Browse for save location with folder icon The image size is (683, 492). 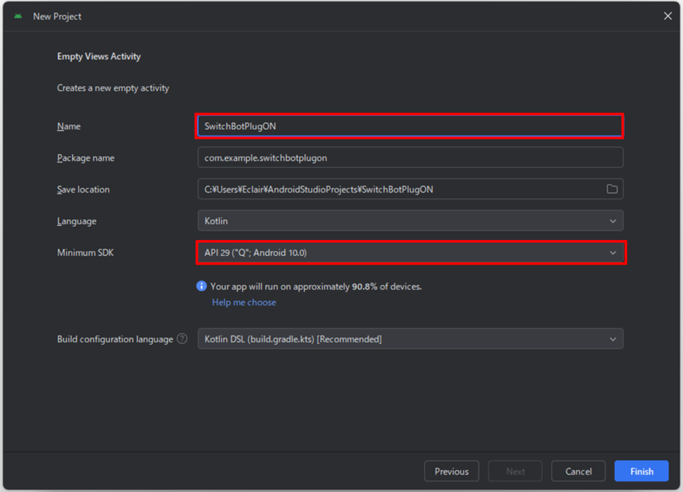tap(612, 189)
